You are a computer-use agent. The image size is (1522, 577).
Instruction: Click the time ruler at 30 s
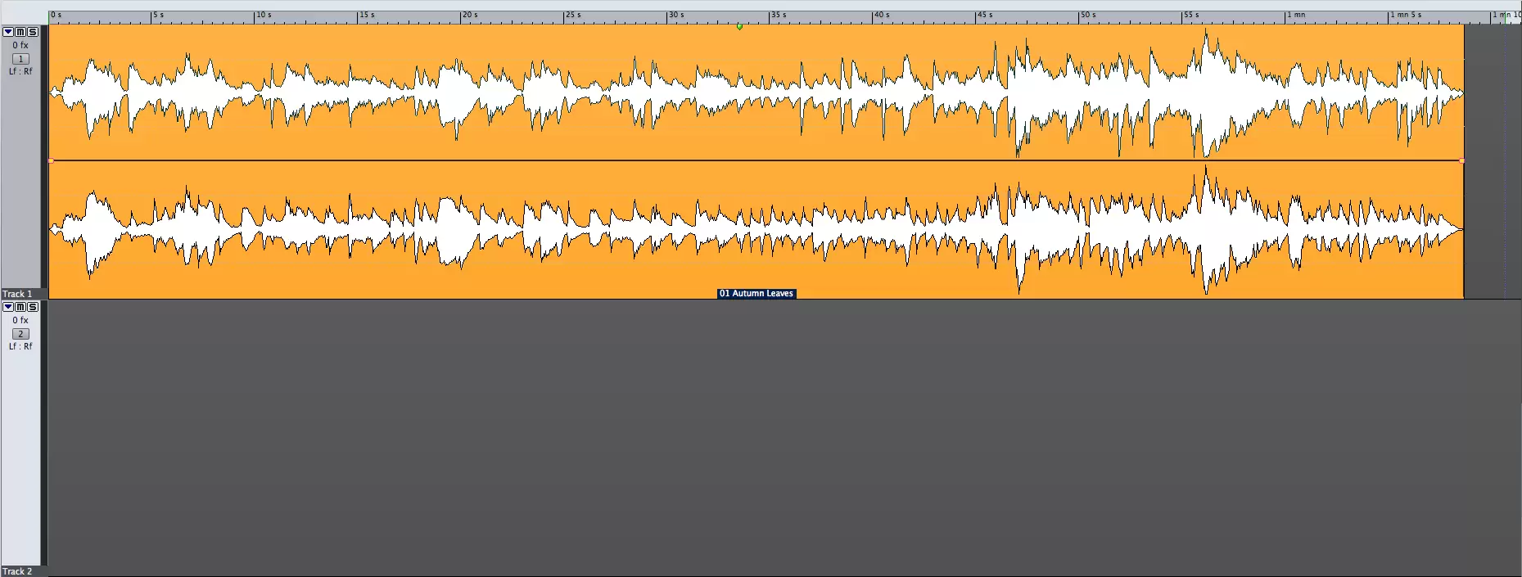click(667, 16)
